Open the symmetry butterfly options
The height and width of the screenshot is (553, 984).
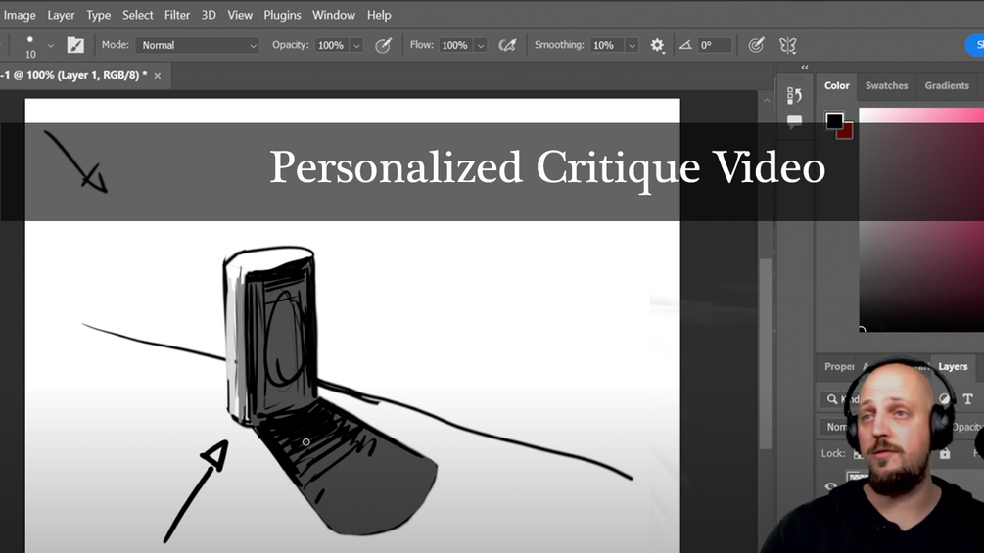(787, 45)
